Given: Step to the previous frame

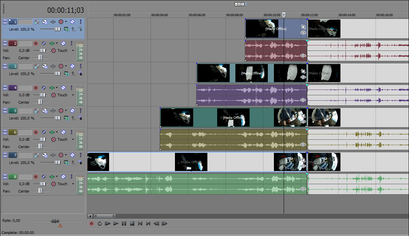Looking at the screenshot, I should 156,224.
